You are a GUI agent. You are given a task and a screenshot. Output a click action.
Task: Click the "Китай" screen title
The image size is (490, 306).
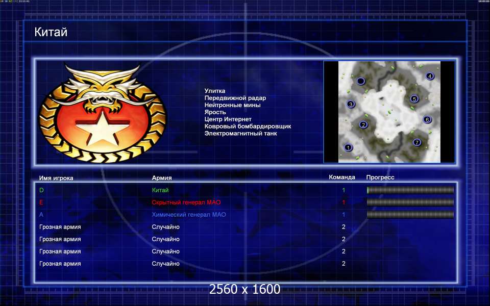coord(51,32)
